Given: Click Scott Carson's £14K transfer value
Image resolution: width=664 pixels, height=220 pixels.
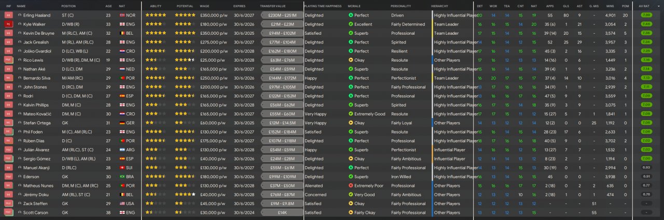Looking at the screenshot, I should pyautogui.click(x=282, y=212).
